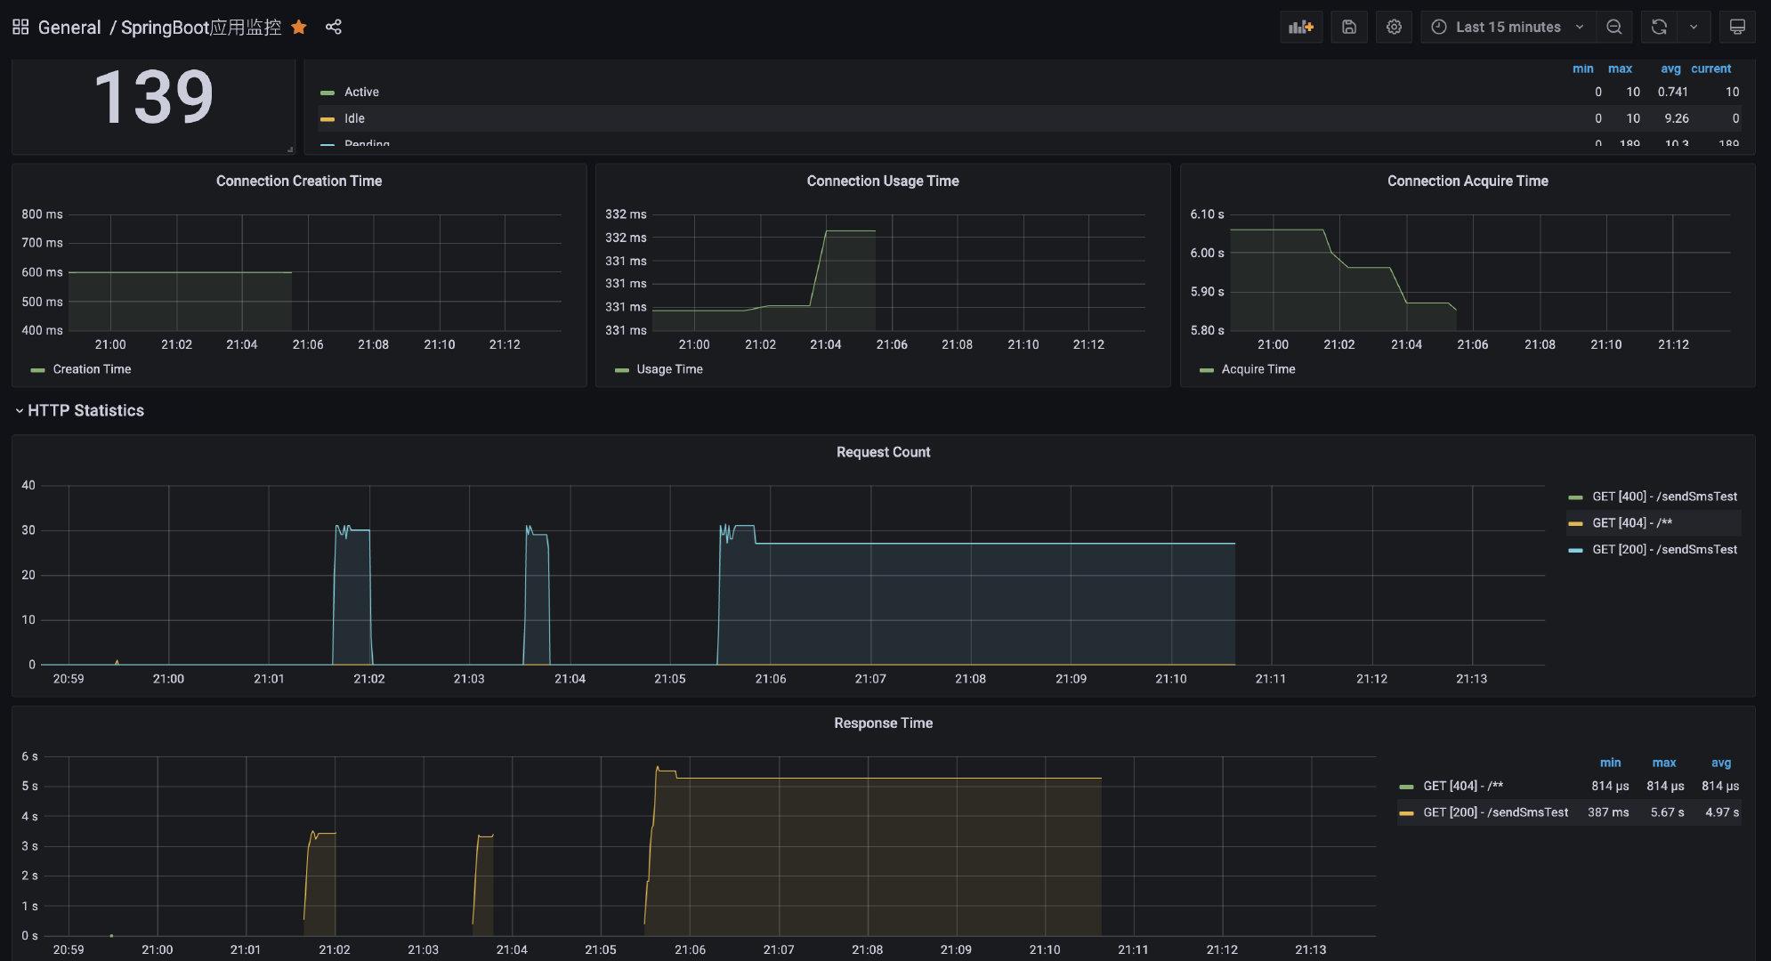This screenshot has width=1771, height=961.
Task: Click the dashboards grid icon
Action: pyautogui.click(x=20, y=27)
